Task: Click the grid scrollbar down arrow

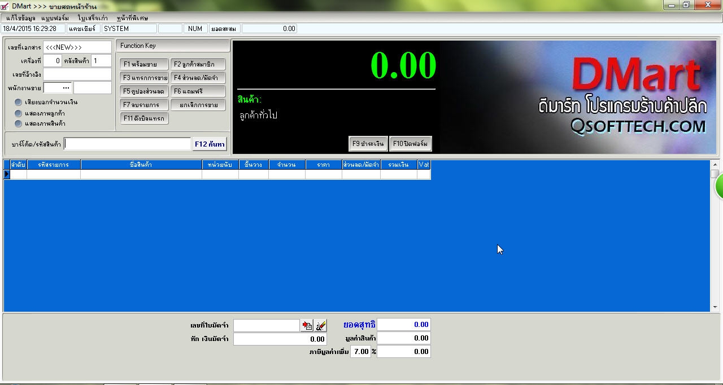Action: point(715,307)
